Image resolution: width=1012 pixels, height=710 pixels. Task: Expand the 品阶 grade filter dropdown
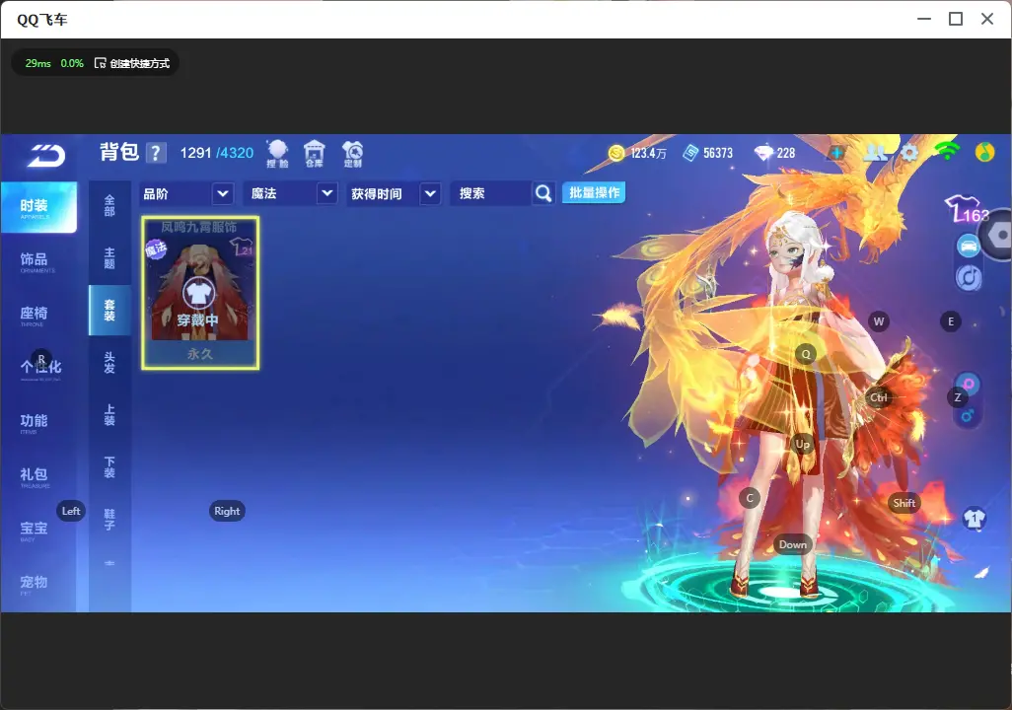pyautogui.click(x=222, y=193)
